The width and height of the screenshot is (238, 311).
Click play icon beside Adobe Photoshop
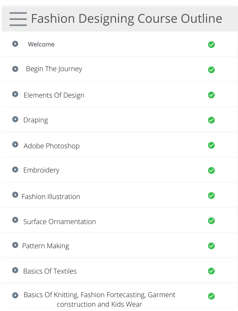click(15, 144)
